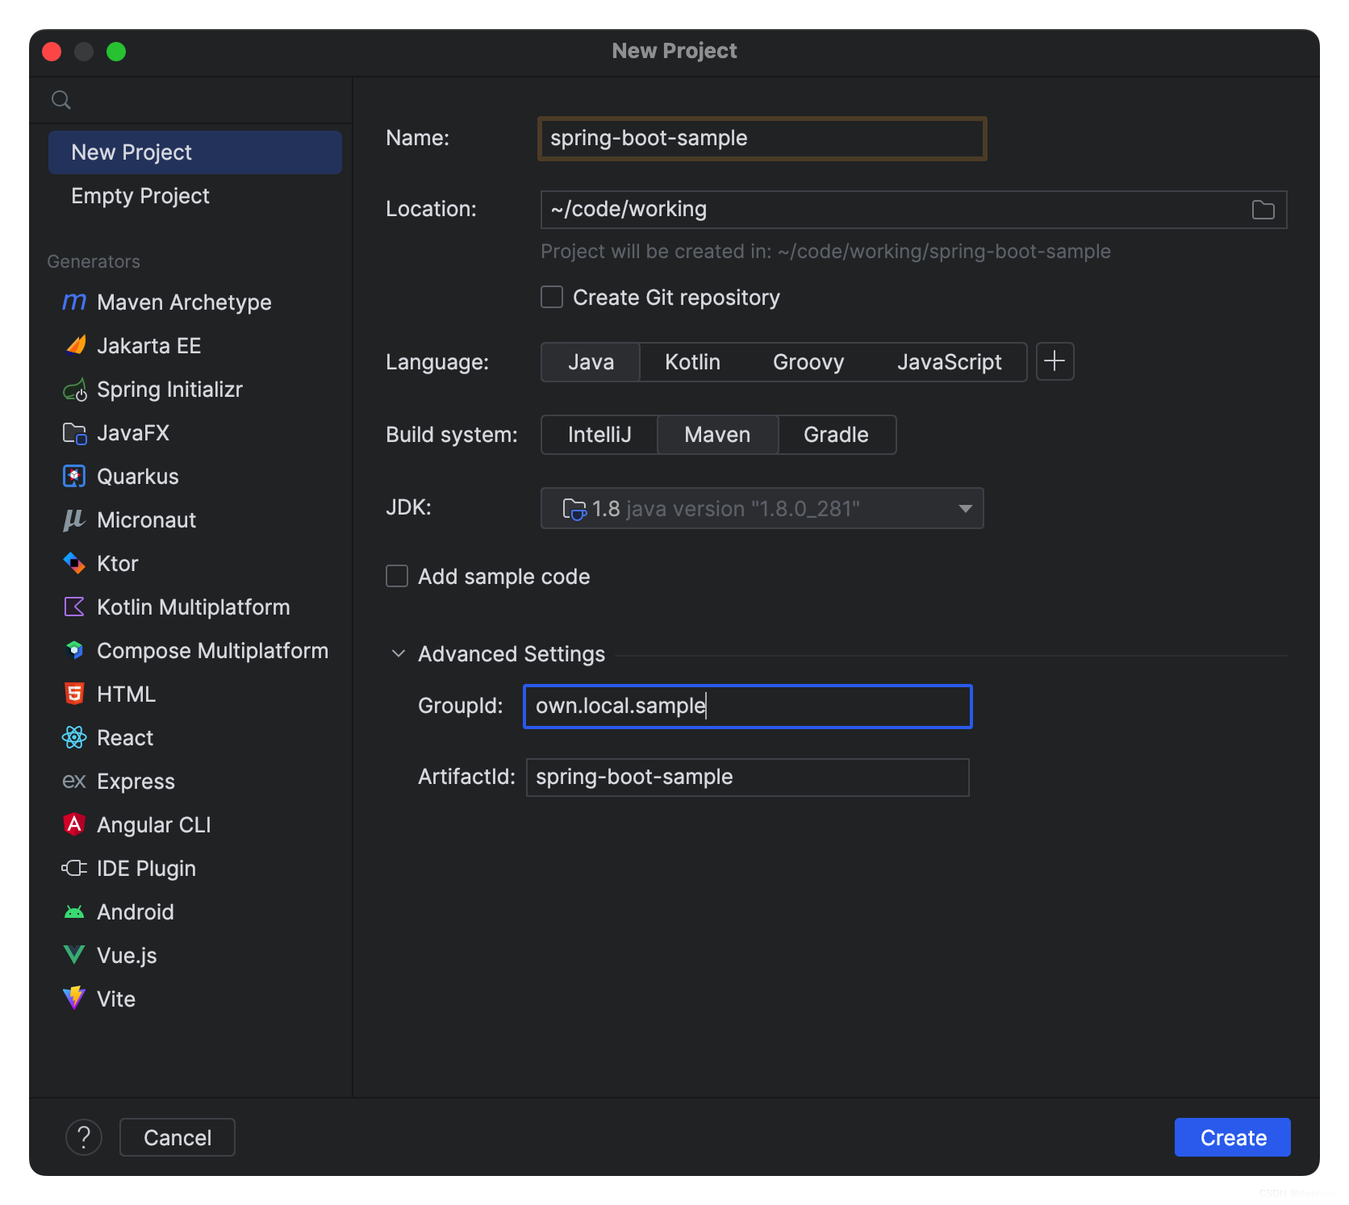The image size is (1349, 1205).
Task: Select the Angular CLI generator icon
Action: point(74,825)
